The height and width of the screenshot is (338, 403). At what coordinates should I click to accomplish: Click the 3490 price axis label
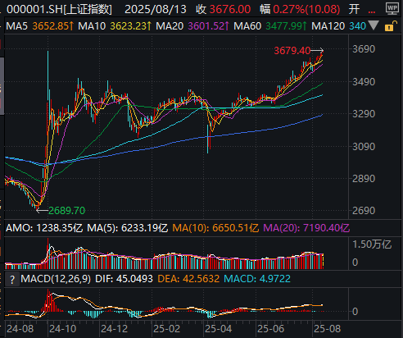(364, 81)
